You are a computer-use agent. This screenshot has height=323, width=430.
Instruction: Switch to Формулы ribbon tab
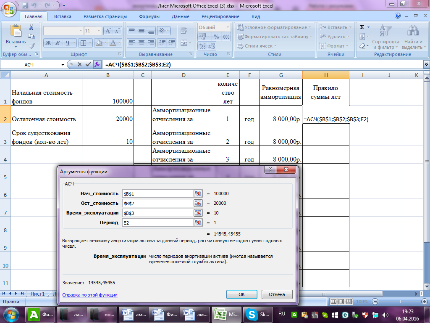(x=149, y=16)
